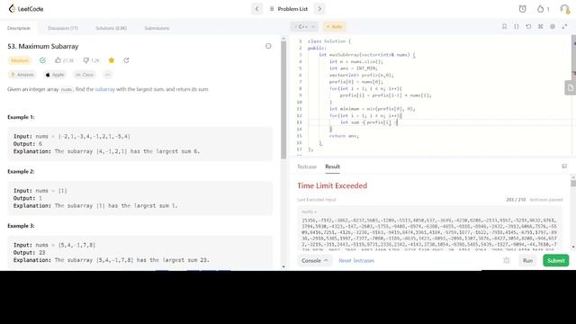This screenshot has width=576, height=324.
Task: Reset code to default icon
Action: [x=528, y=26]
